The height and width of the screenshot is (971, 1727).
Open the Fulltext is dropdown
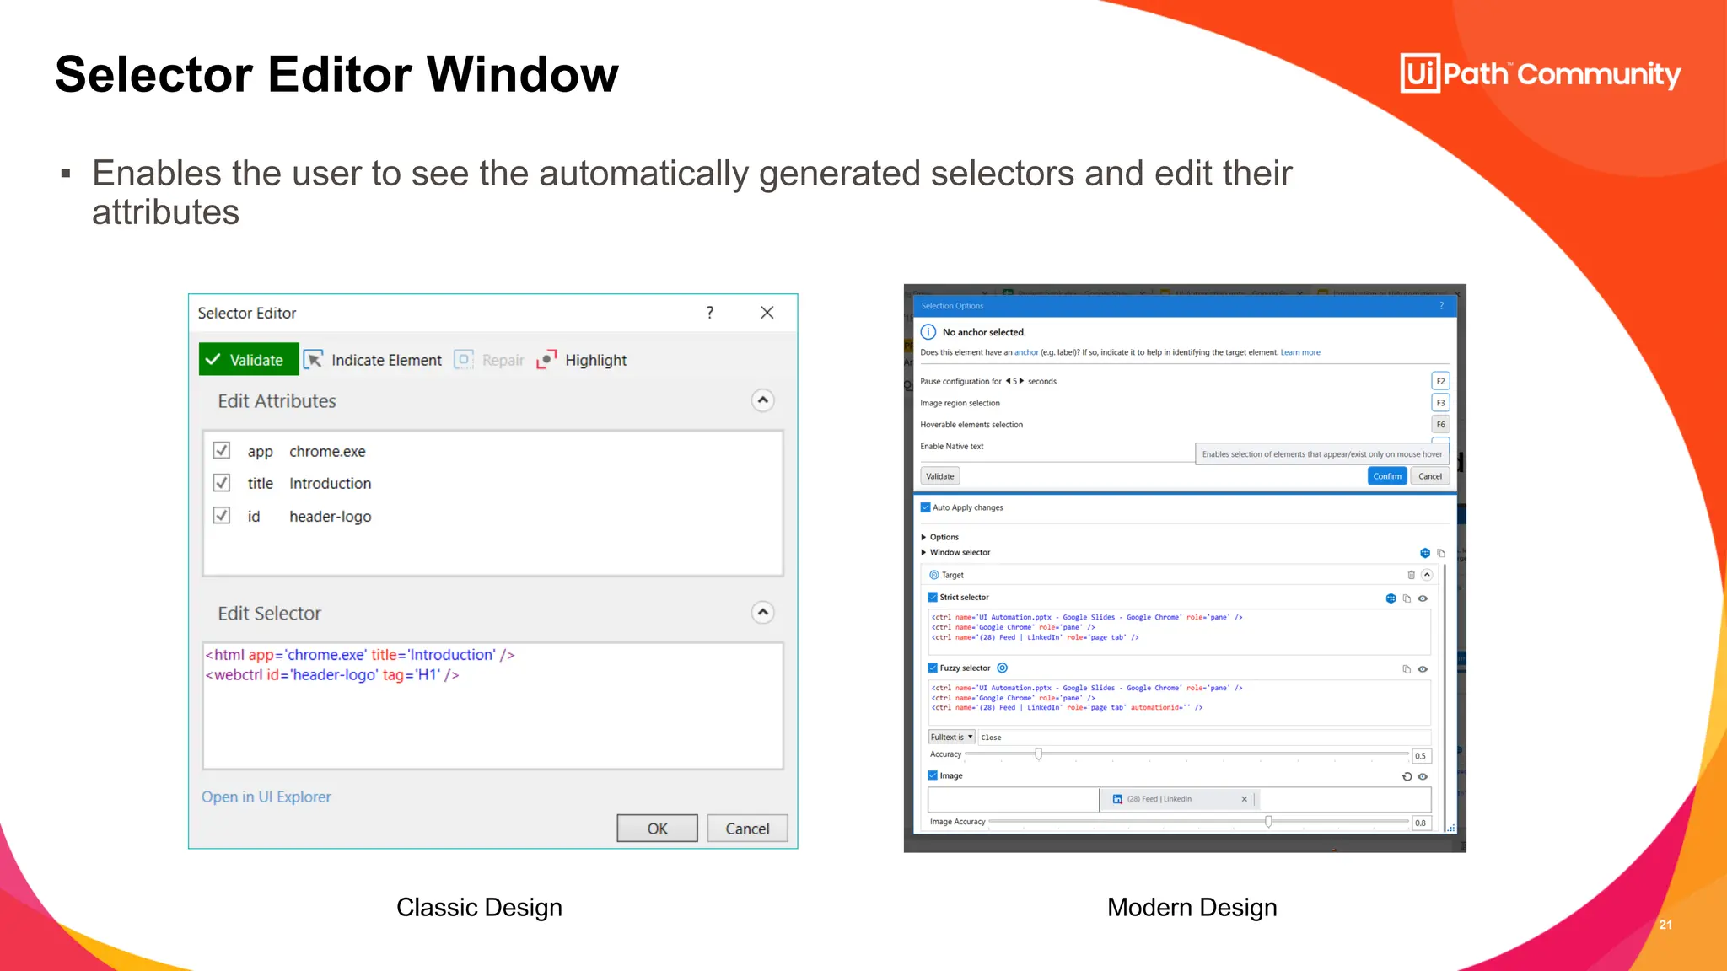952,737
